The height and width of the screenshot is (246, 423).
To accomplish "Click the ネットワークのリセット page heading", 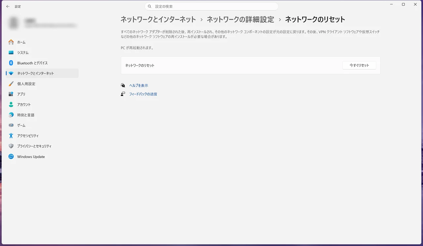I will (315, 20).
